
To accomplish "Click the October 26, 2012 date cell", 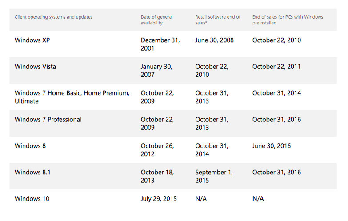I will point(156,150).
